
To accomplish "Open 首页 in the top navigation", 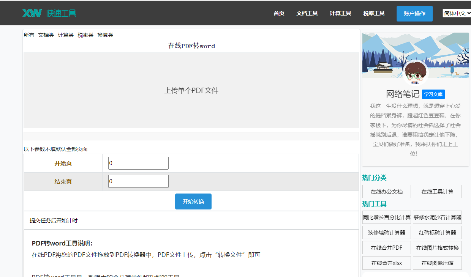I will click(x=279, y=13).
